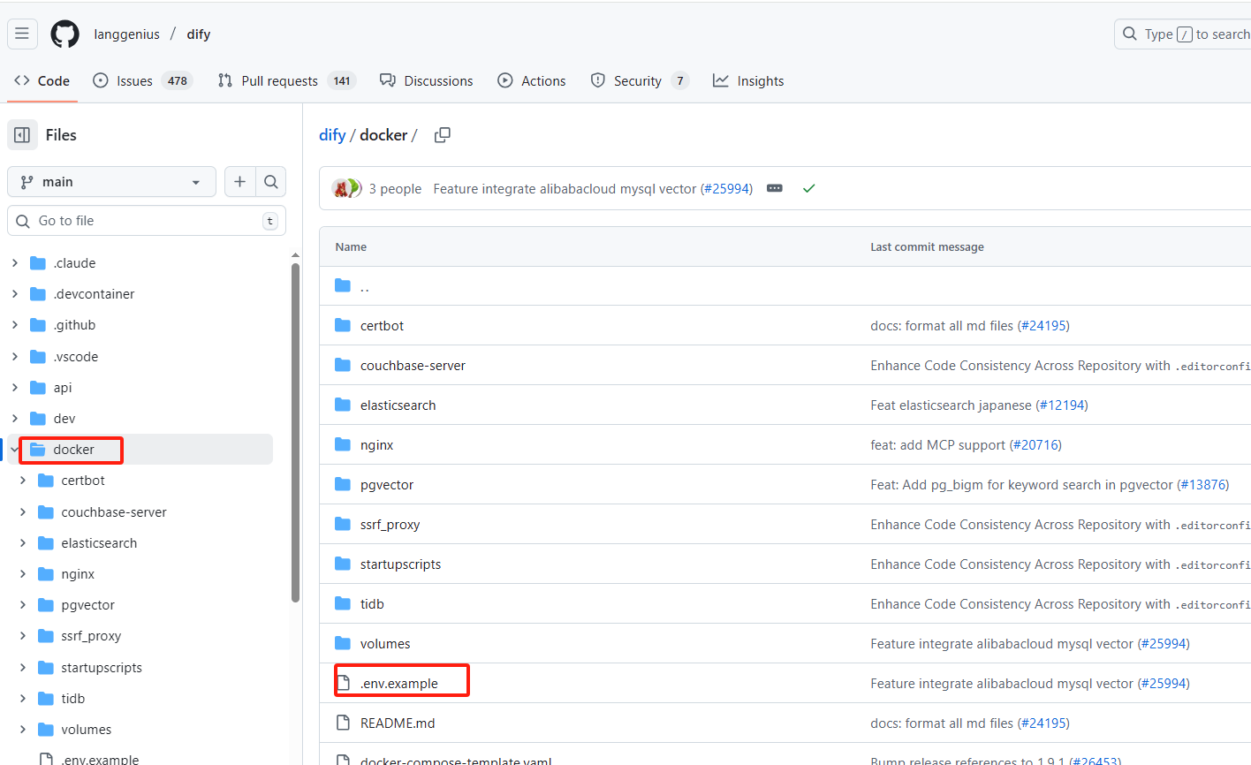Collapse the file tree side panel icon

pos(23,135)
